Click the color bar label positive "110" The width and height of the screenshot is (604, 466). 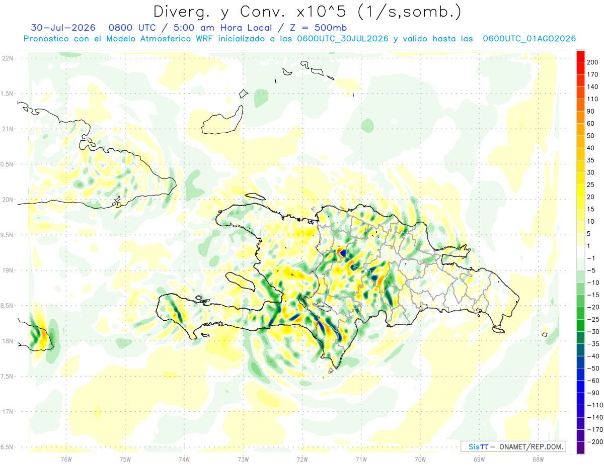[593, 99]
